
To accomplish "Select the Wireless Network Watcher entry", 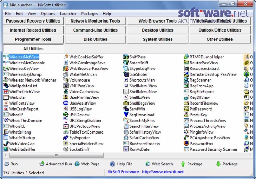I will (x=30, y=80).
